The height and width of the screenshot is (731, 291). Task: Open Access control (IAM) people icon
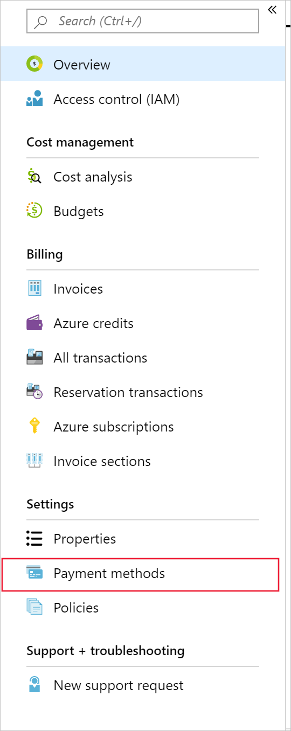tap(34, 99)
